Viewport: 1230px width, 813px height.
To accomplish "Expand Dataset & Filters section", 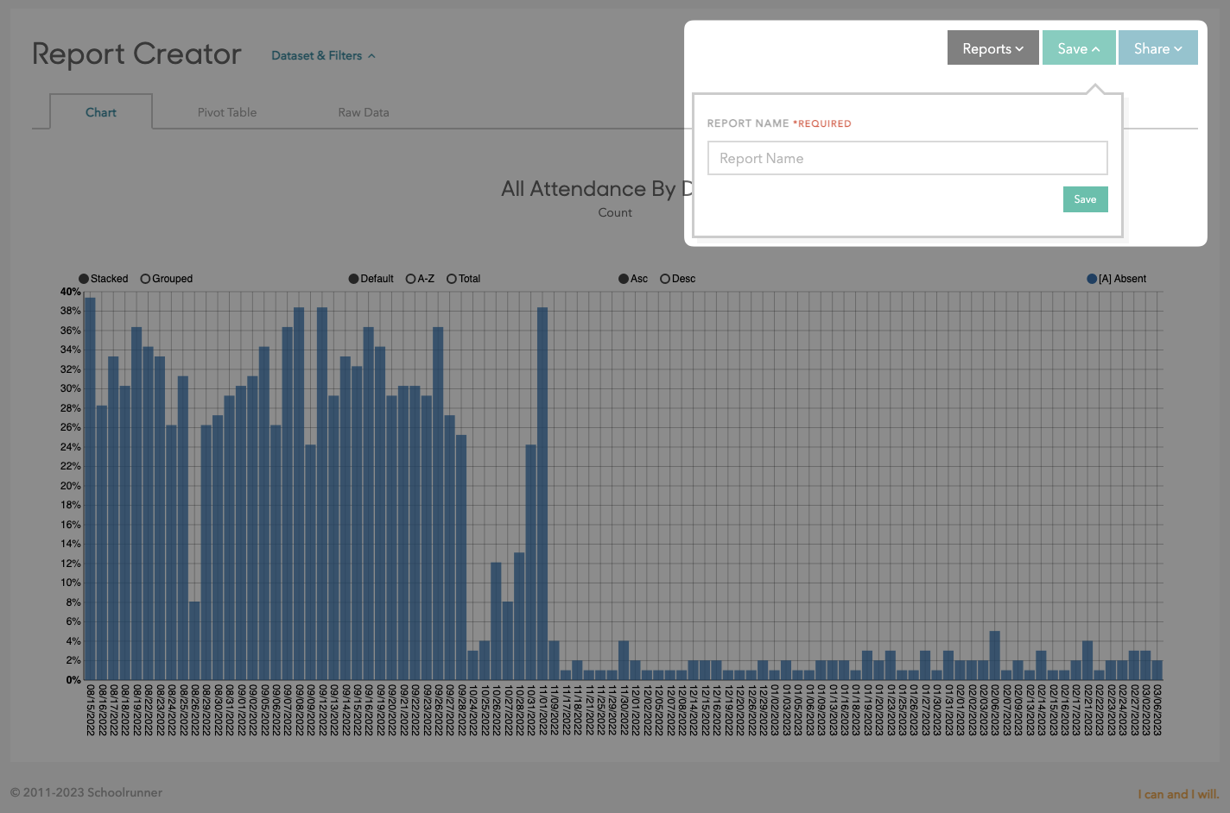I will coord(323,56).
